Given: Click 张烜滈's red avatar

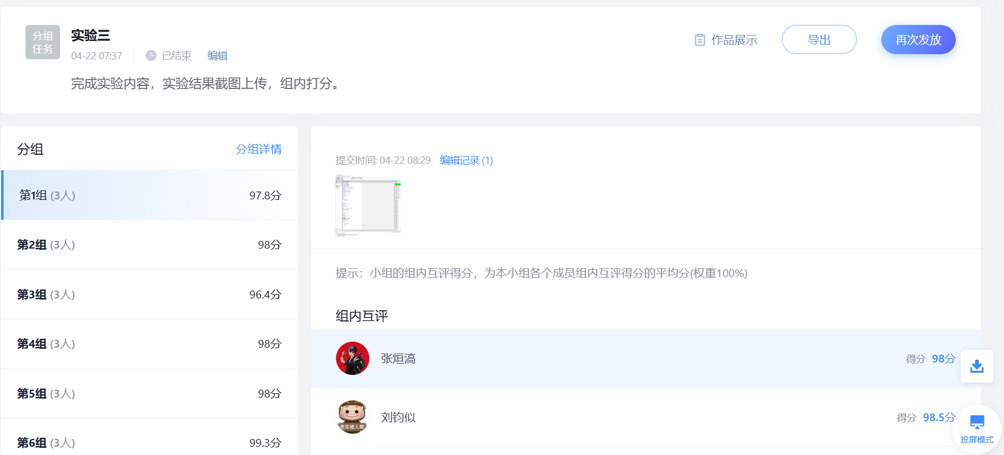Looking at the screenshot, I should click(x=353, y=358).
